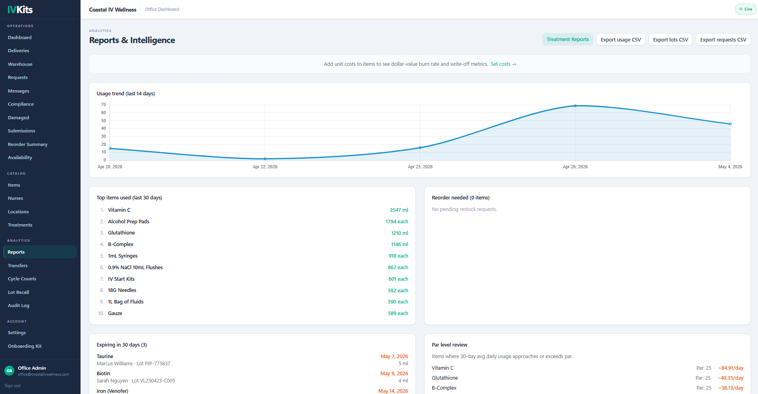Image resolution: width=758 pixels, height=394 pixels.
Task: Select Availability in the sidebar
Action: 20,158
